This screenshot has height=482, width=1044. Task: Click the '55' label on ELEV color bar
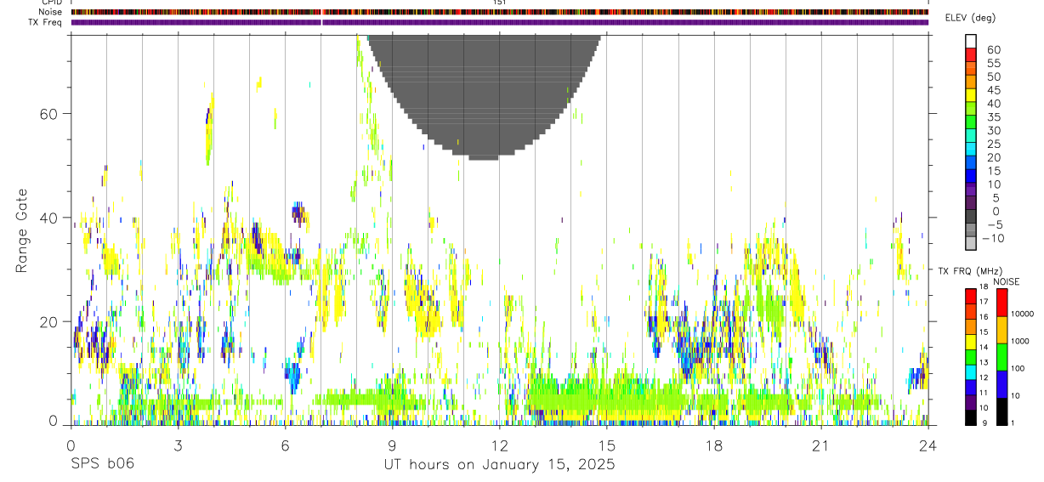point(993,64)
